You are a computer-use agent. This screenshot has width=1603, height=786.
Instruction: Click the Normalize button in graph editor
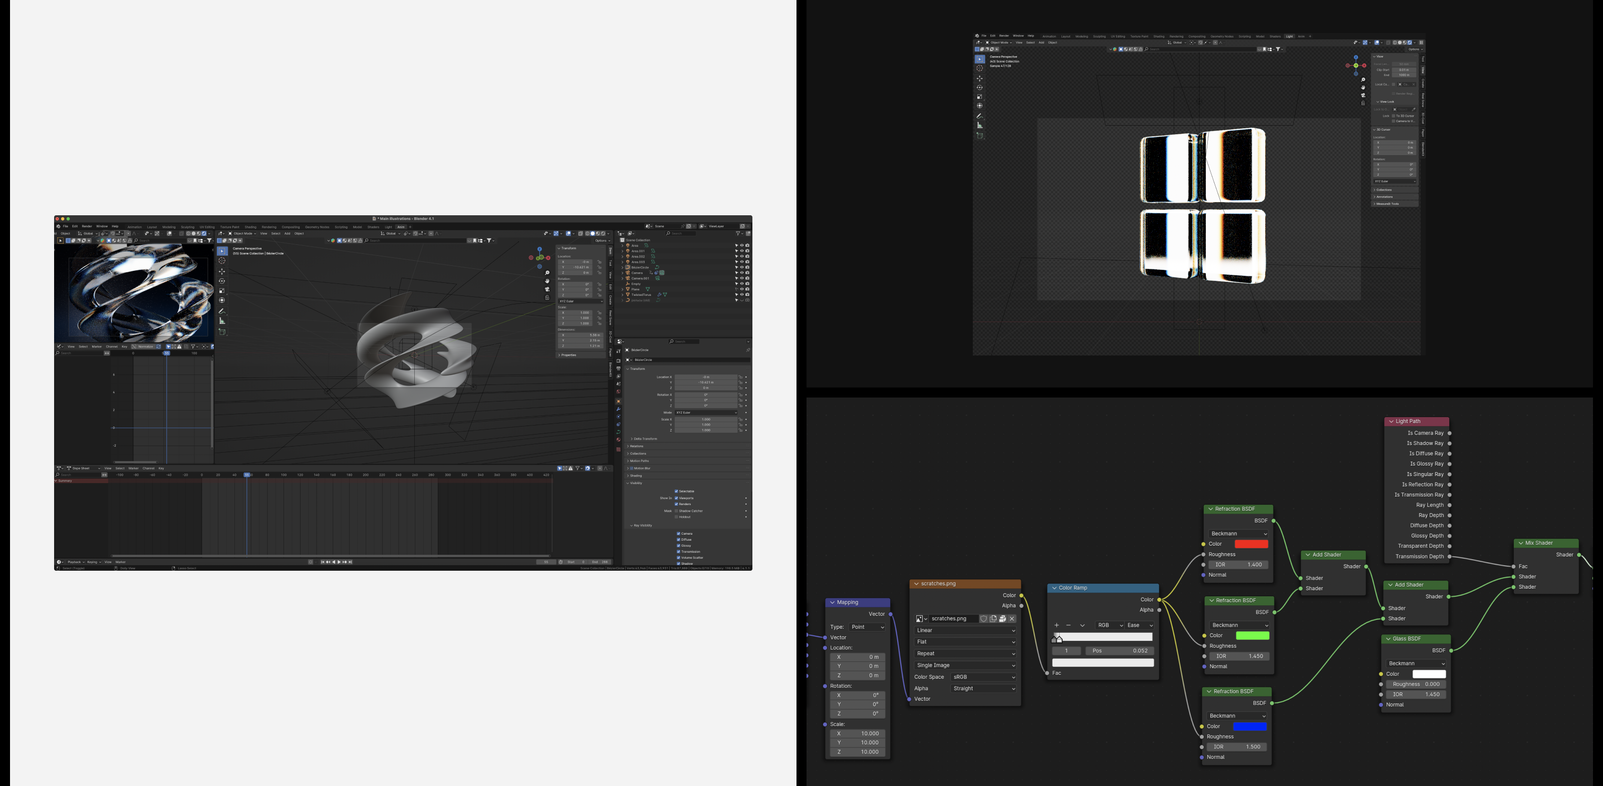point(145,346)
